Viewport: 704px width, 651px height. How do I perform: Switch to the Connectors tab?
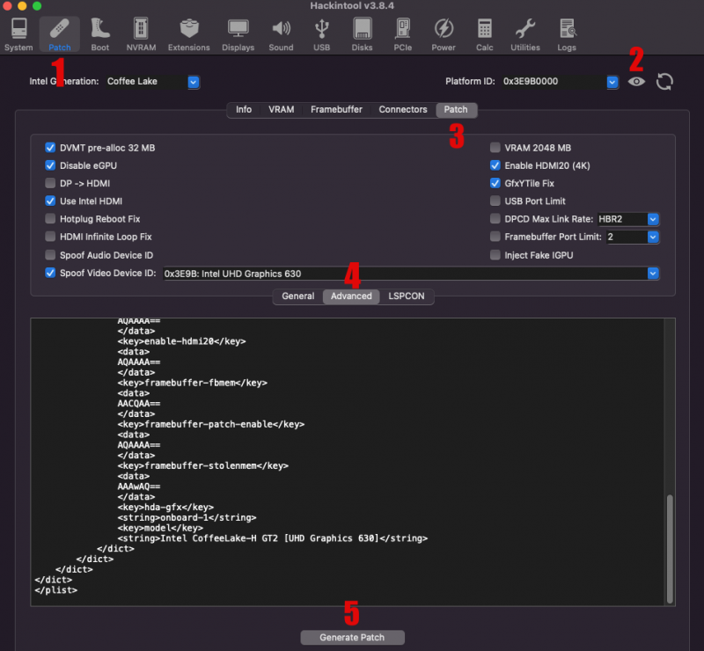pos(403,110)
